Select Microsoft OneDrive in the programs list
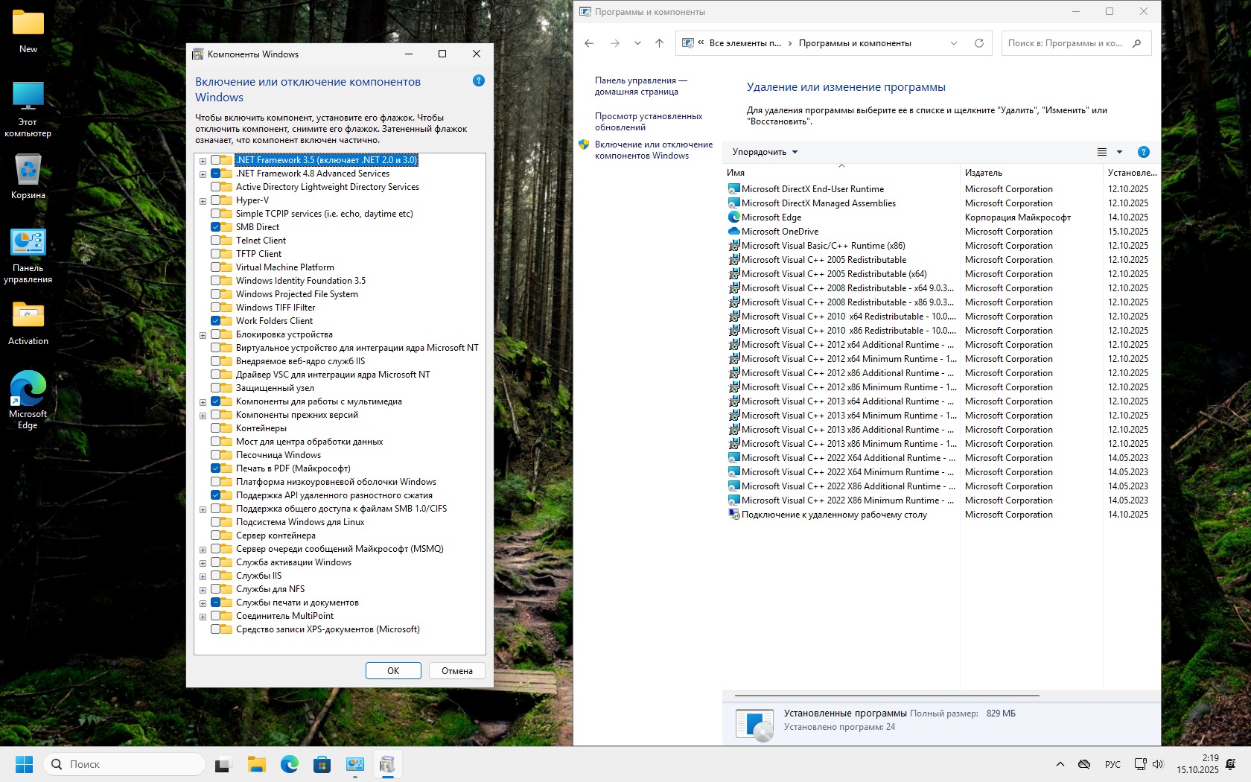Screen dimensions: 1251x782 pos(779,232)
